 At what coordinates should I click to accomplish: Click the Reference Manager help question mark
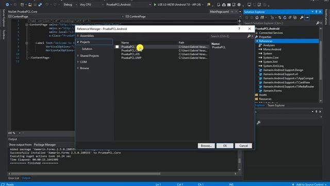(x=239, y=29)
